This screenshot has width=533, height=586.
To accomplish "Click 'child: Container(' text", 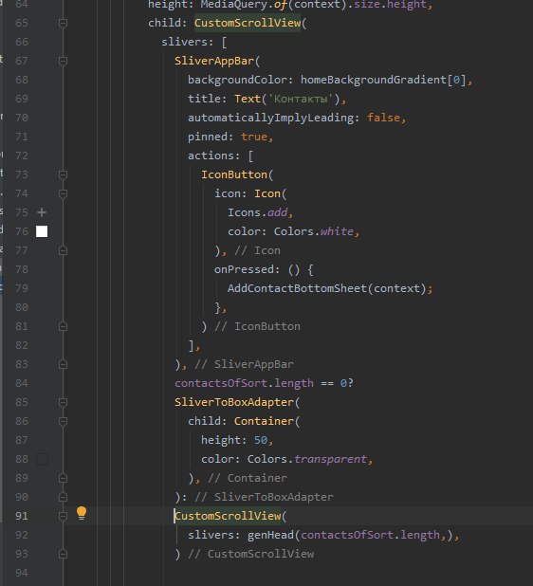I will click(244, 422).
